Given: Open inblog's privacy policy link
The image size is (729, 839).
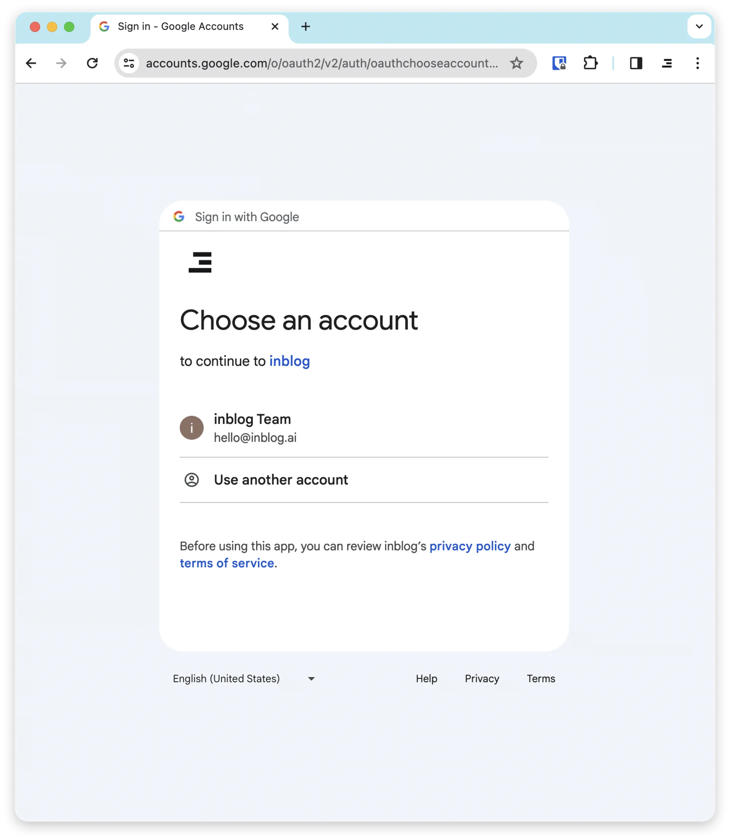Looking at the screenshot, I should [469, 546].
